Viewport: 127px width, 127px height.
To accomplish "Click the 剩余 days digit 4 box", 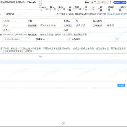I will click(x=92, y=2).
